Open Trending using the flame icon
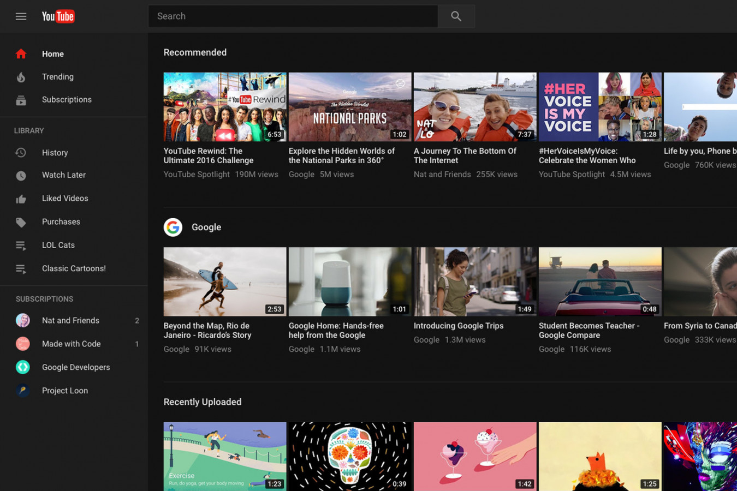Viewport: 737px width, 491px height. point(21,77)
